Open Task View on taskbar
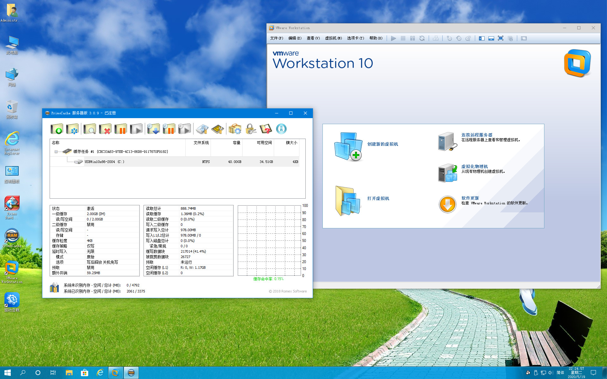Image resolution: width=607 pixels, height=379 pixels. 53,373
